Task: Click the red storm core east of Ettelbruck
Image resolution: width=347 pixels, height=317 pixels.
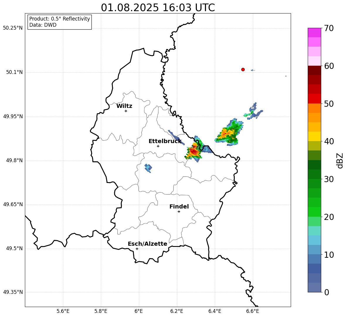Action: pos(194,151)
